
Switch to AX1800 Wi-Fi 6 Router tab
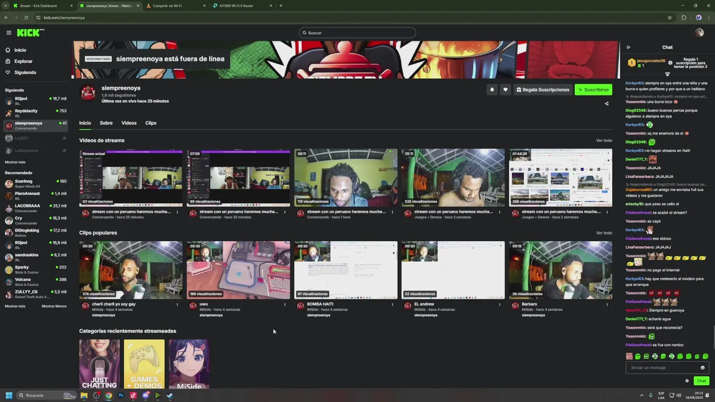coord(242,6)
